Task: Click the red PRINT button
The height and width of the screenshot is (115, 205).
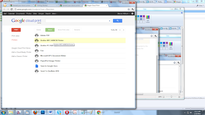Action: (16, 30)
